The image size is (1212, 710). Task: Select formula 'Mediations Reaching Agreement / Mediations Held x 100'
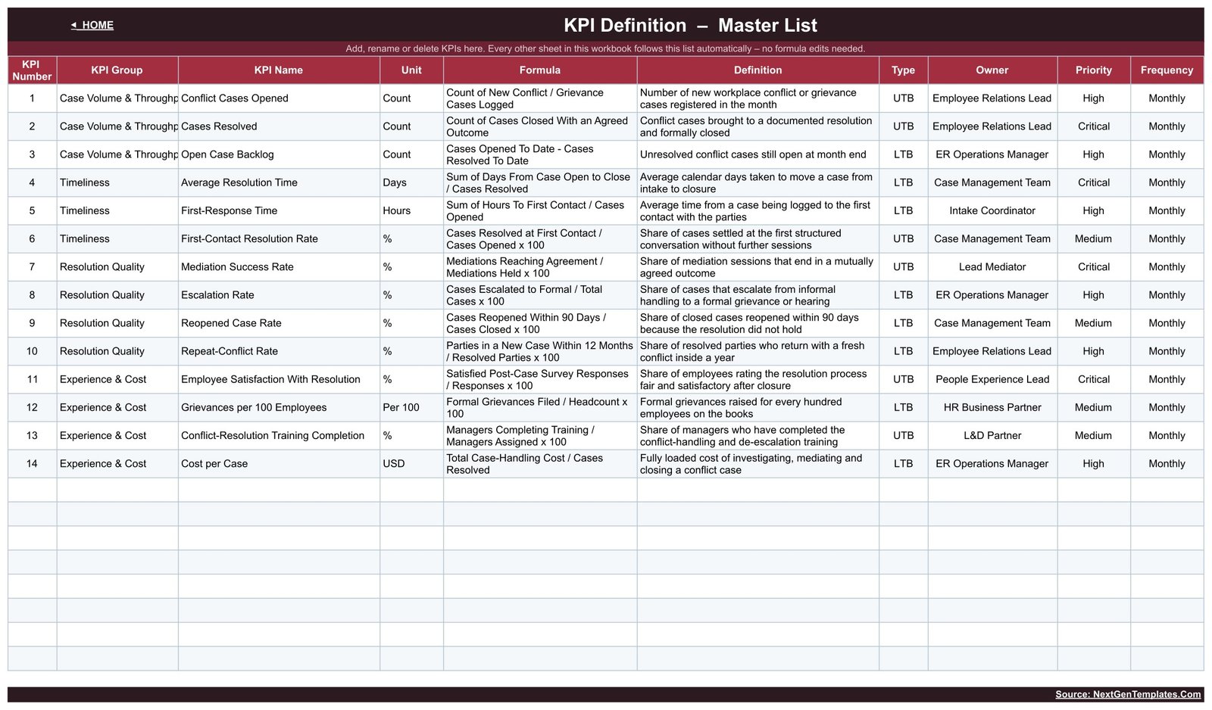(x=540, y=266)
